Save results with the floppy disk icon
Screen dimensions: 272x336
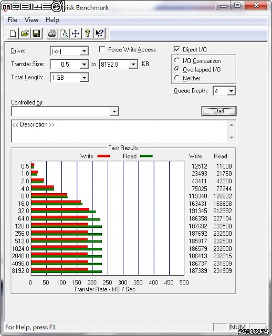37,34
